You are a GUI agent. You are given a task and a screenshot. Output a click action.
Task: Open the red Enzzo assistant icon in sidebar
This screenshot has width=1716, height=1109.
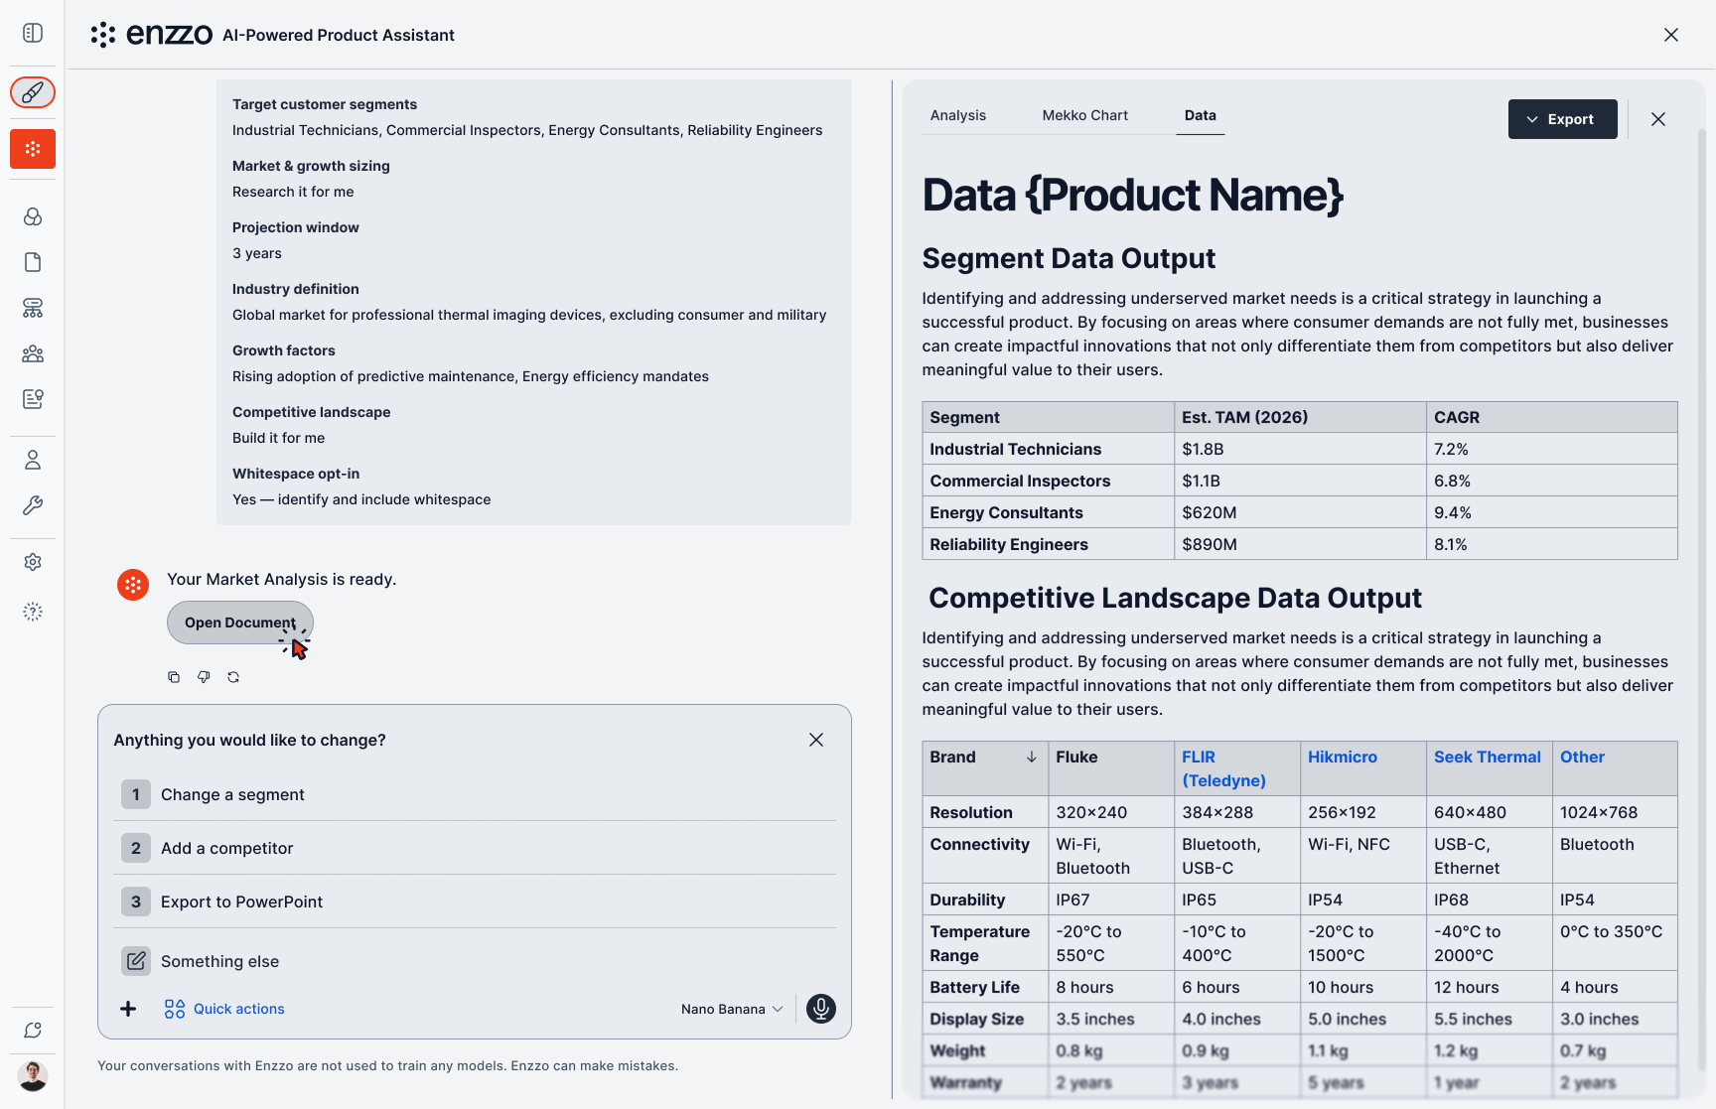(x=33, y=149)
